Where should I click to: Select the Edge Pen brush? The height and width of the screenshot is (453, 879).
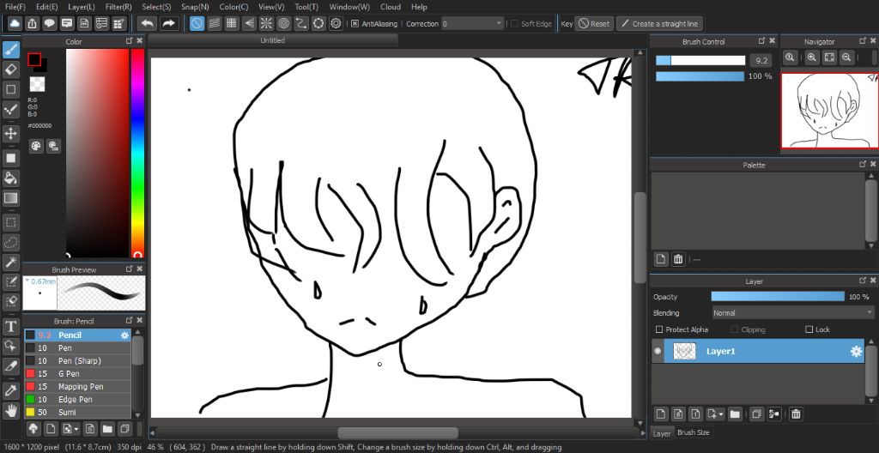pyautogui.click(x=77, y=400)
